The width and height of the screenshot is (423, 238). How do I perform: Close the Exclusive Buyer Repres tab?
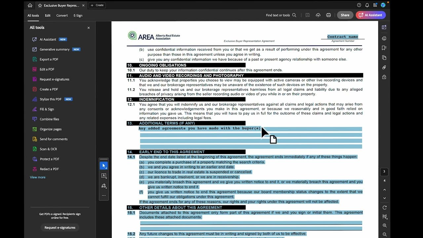click(83, 5)
